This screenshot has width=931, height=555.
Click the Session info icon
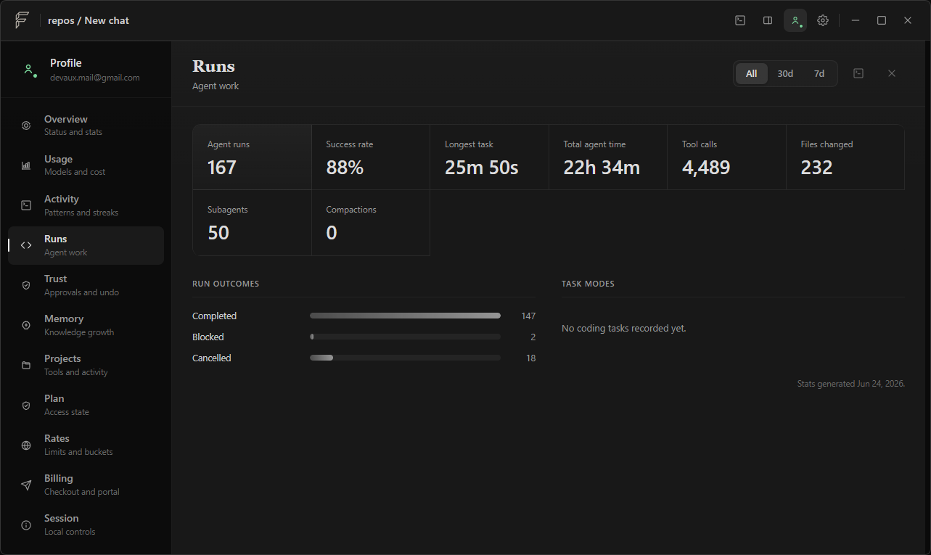pyautogui.click(x=26, y=525)
